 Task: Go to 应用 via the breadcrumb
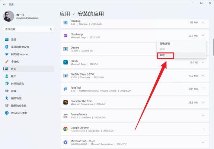(x=65, y=14)
